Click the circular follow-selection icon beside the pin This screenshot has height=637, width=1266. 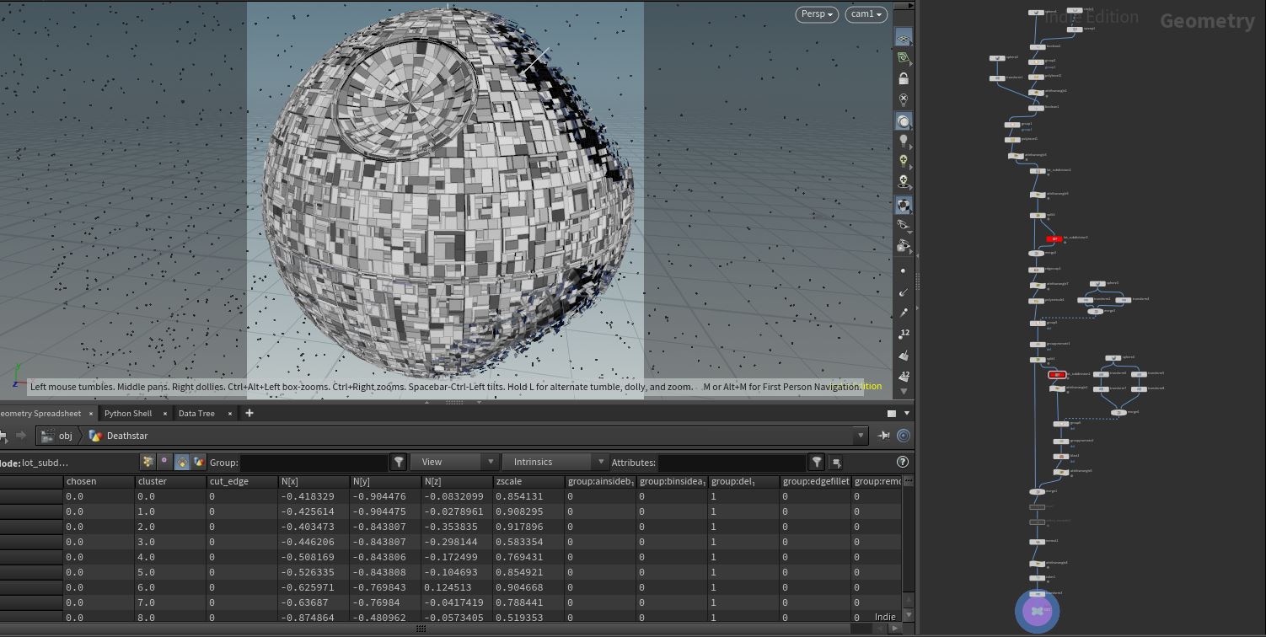tap(904, 436)
